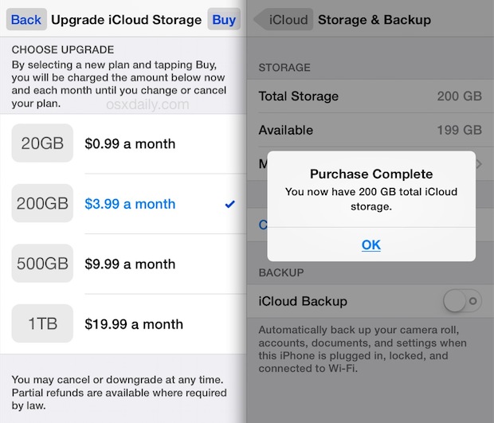This screenshot has width=494, height=423.
Task: Go back with the Back button
Action: tap(26, 19)
